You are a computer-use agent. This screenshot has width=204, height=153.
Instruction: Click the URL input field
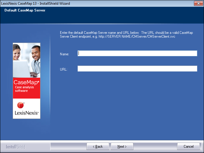pyautogui.click(x=137, y=69)
